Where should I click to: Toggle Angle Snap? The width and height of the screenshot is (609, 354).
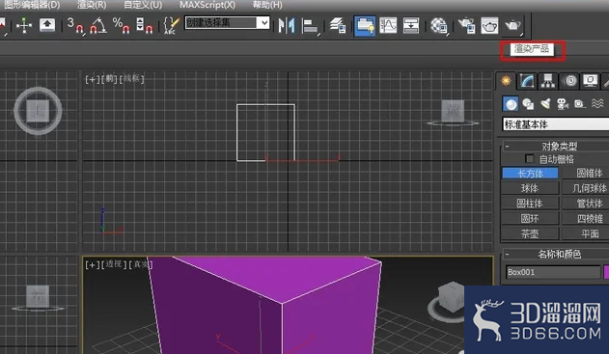pos(98,26)
